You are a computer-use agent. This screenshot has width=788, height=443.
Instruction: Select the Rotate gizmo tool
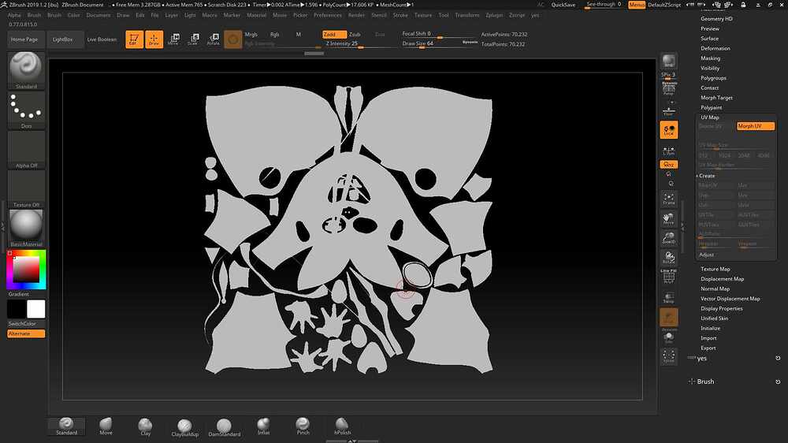(214, 39)
